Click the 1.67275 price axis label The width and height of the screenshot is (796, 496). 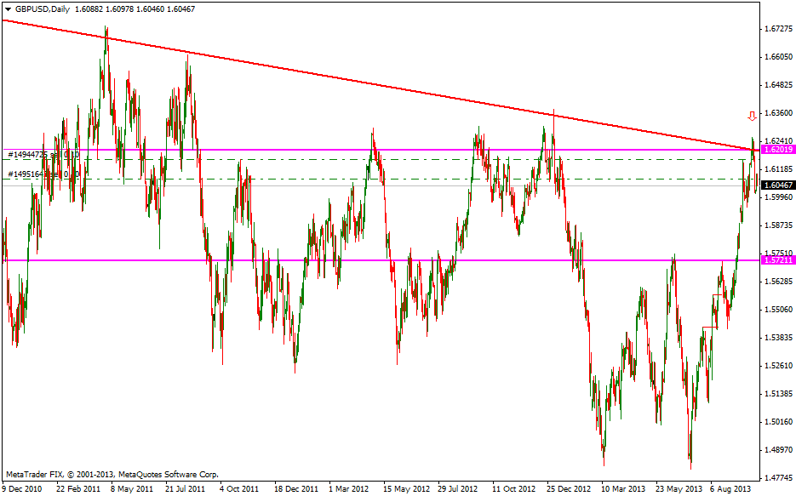point(778,29)
